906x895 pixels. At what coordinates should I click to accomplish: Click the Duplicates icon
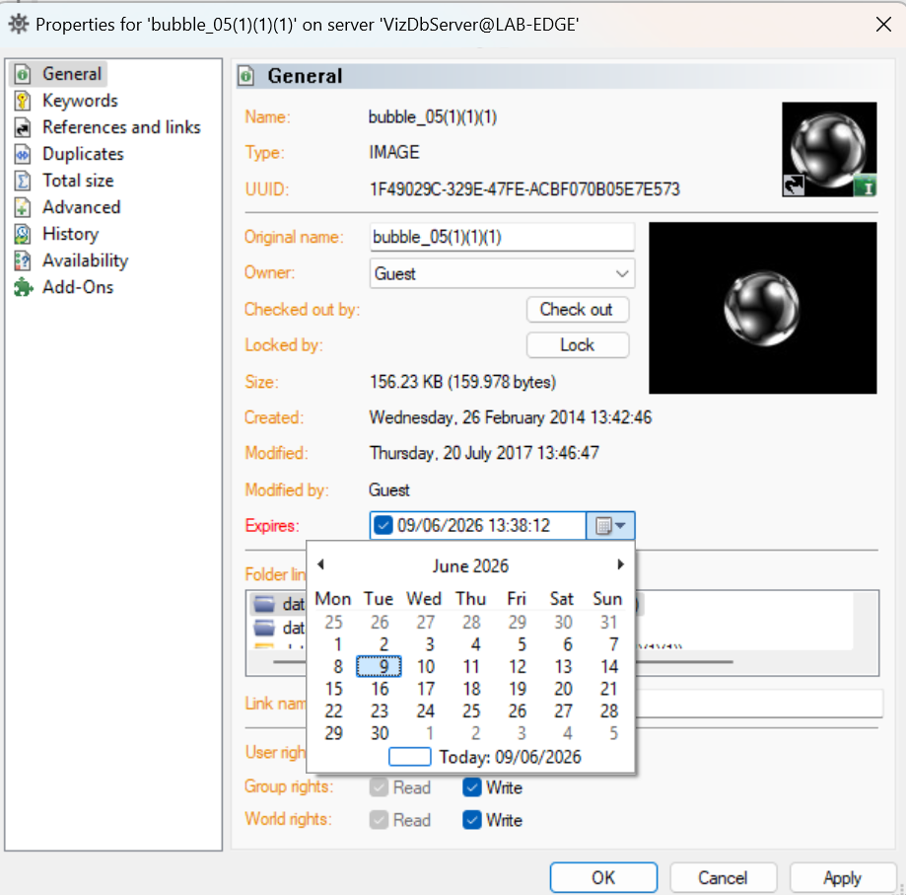23,154
